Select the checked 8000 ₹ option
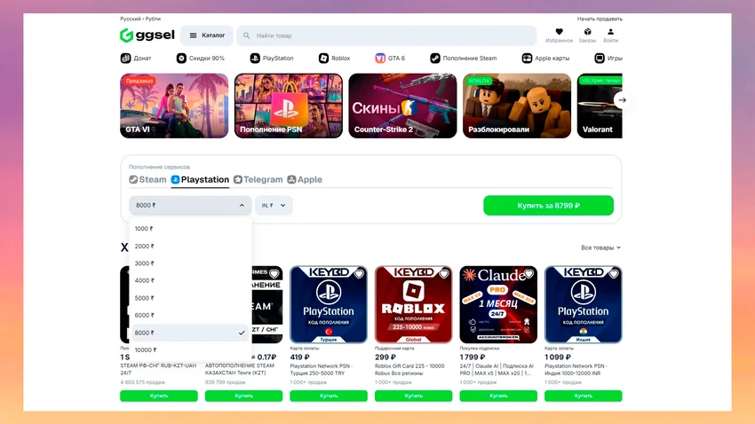 tap(190, 333)
